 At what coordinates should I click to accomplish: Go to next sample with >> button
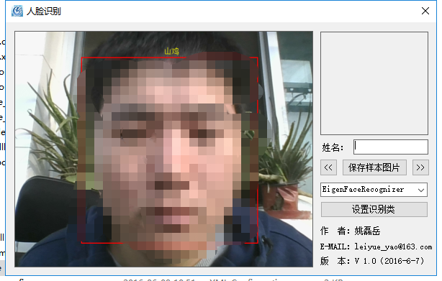(420, 167)
